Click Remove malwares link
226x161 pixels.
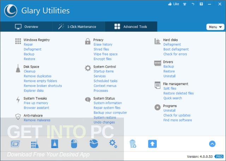[37, 120]
